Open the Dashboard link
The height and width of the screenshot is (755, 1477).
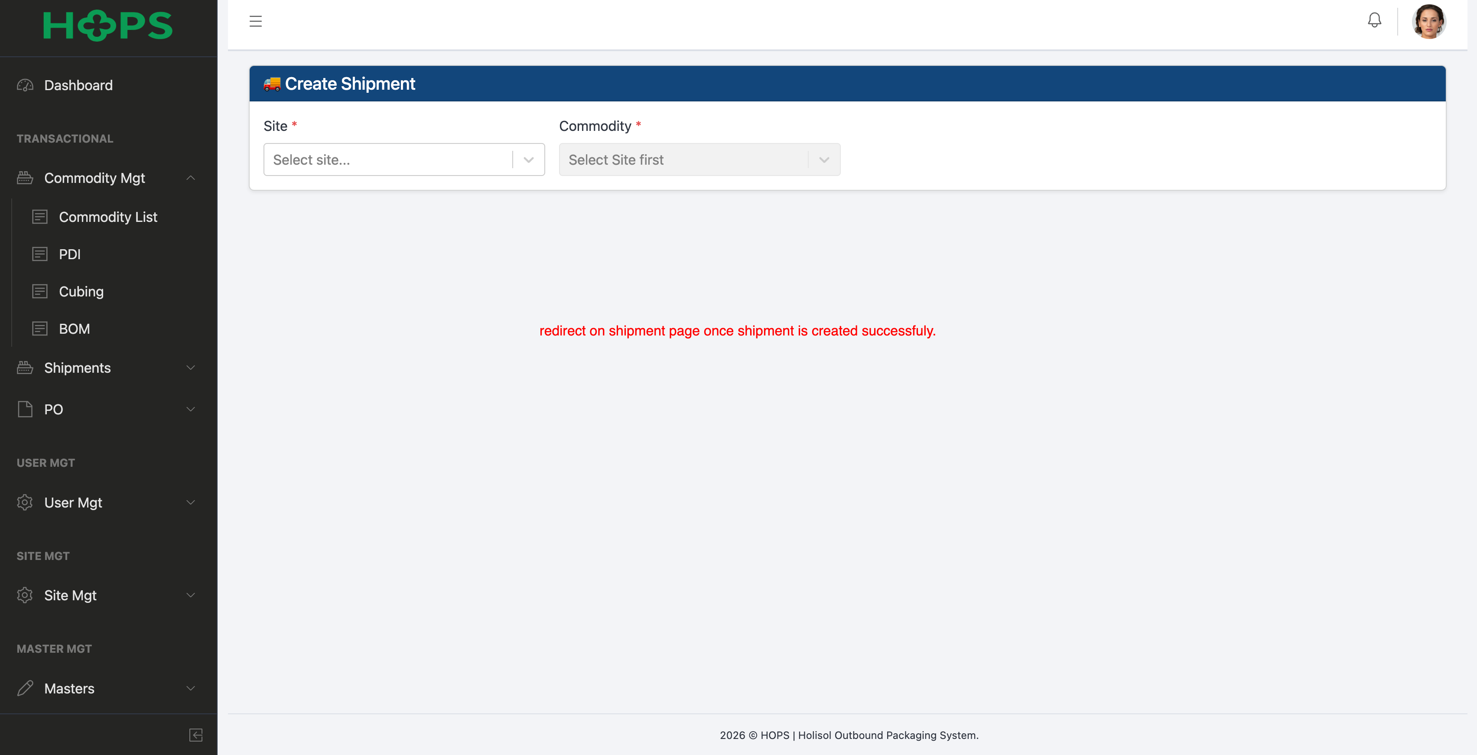pos(78,85)
